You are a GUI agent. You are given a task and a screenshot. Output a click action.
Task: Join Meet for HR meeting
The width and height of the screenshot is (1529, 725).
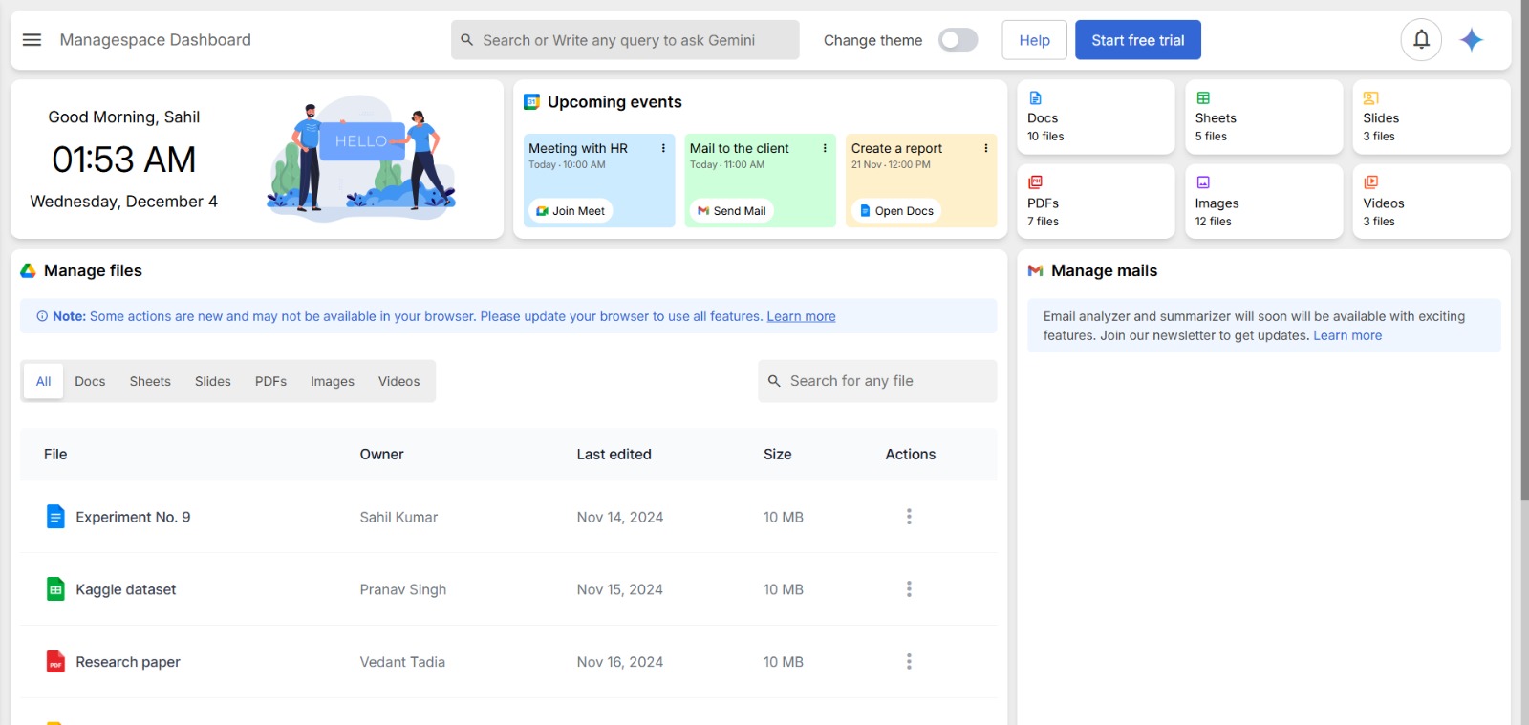[571, 211]
